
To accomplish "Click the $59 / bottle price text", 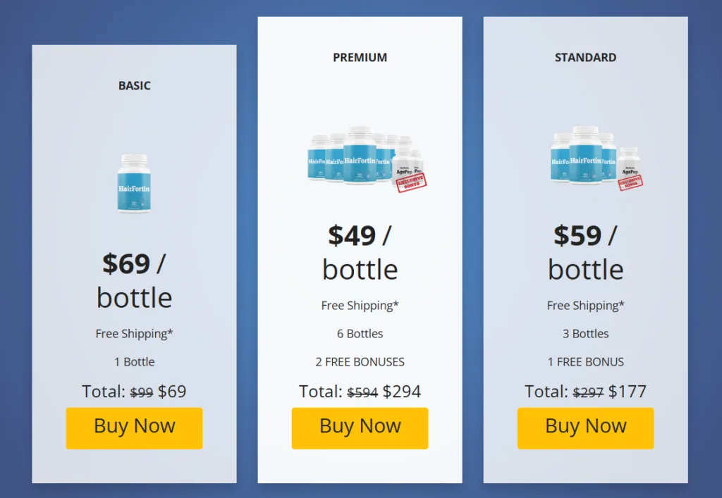I will pyautogui.click(x=585, y=251).
